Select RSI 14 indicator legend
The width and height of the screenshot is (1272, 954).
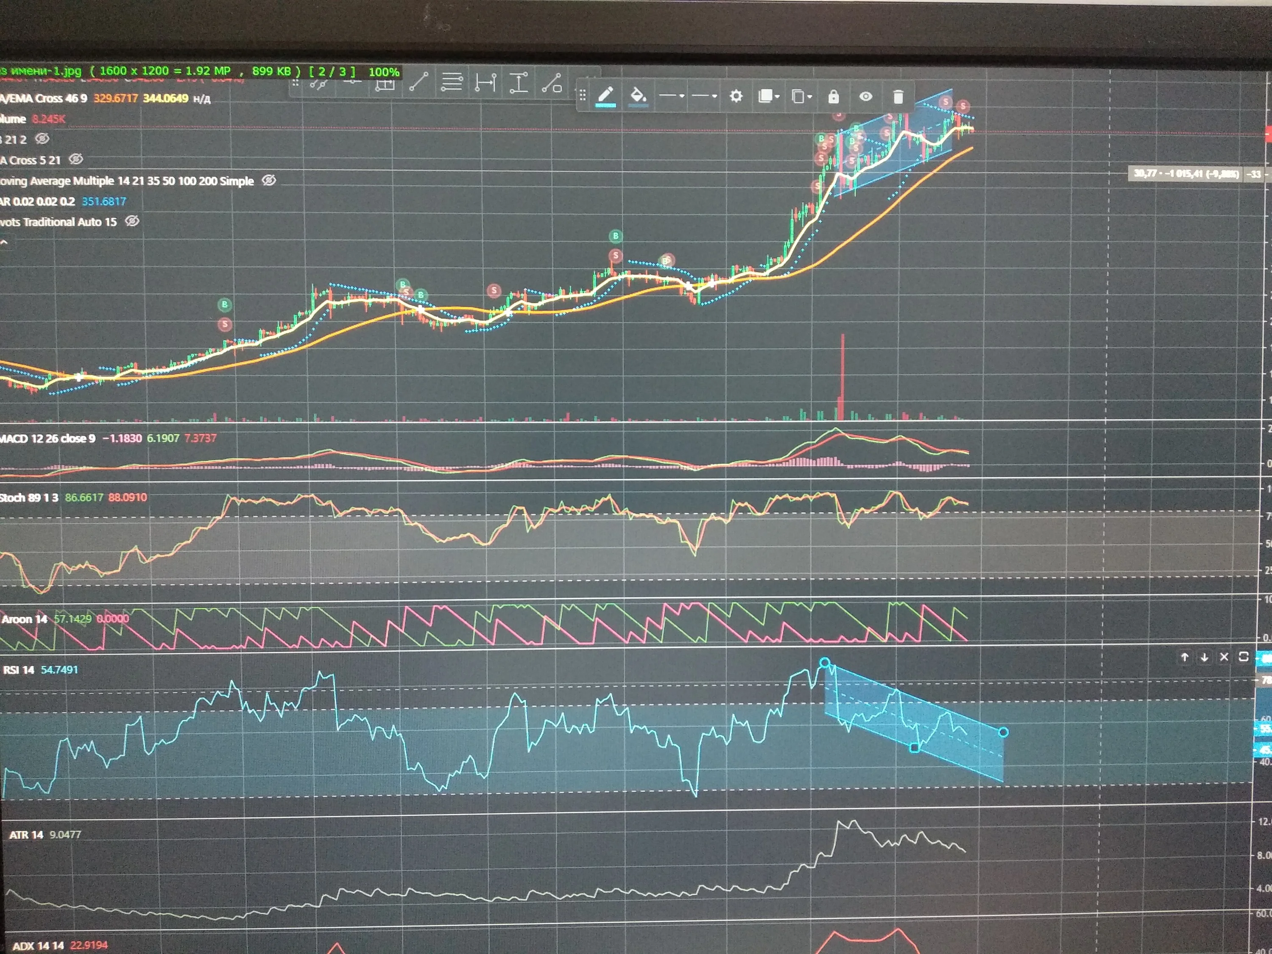coord(19,670)
